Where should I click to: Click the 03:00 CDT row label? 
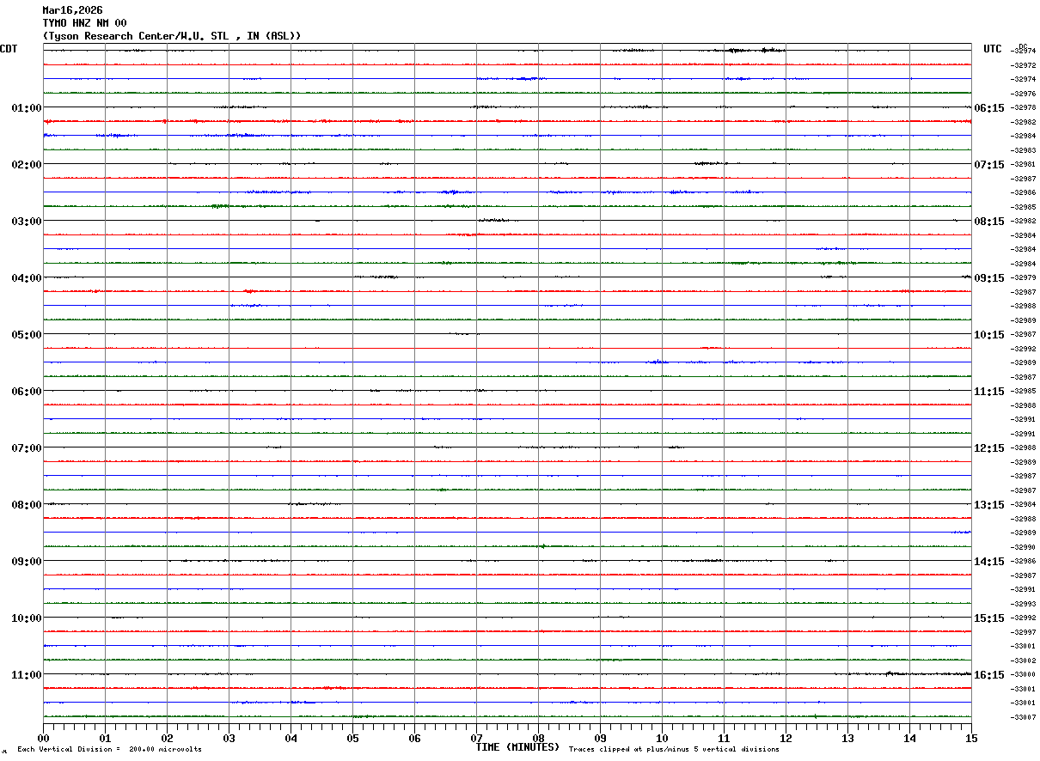pyautogui.click(x=27, y=222)
